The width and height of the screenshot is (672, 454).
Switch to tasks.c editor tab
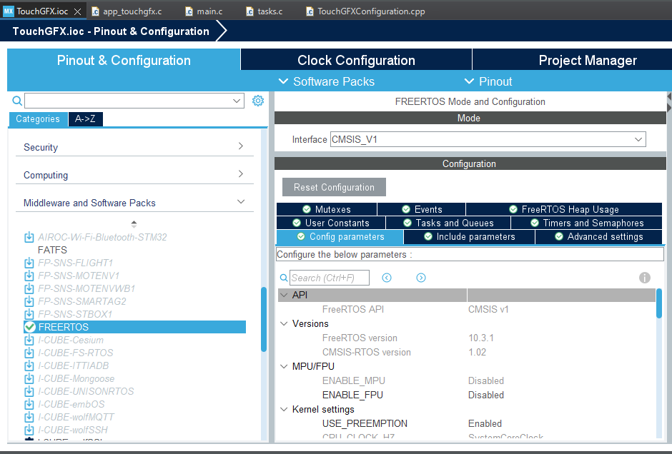click(x=265, y=11)
